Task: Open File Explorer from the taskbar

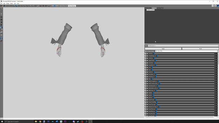Action: 36,122
